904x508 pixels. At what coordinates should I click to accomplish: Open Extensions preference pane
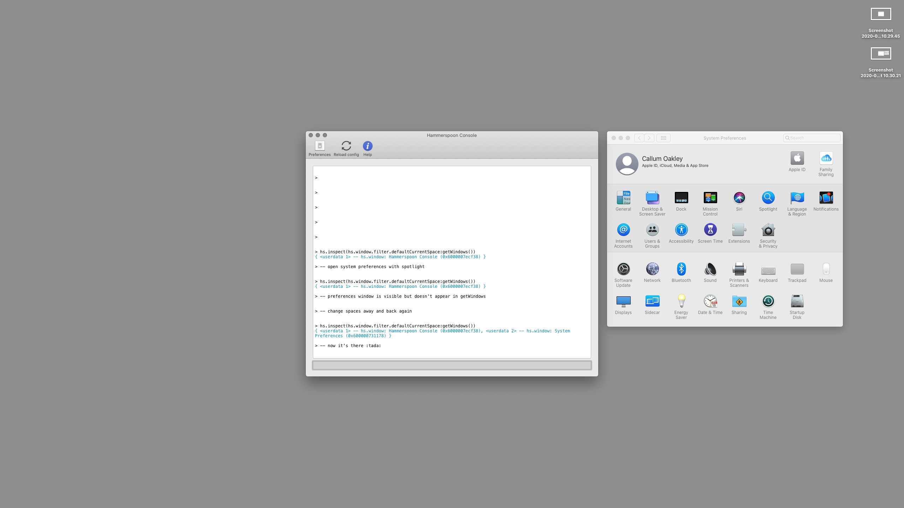[x=739, y=230]
